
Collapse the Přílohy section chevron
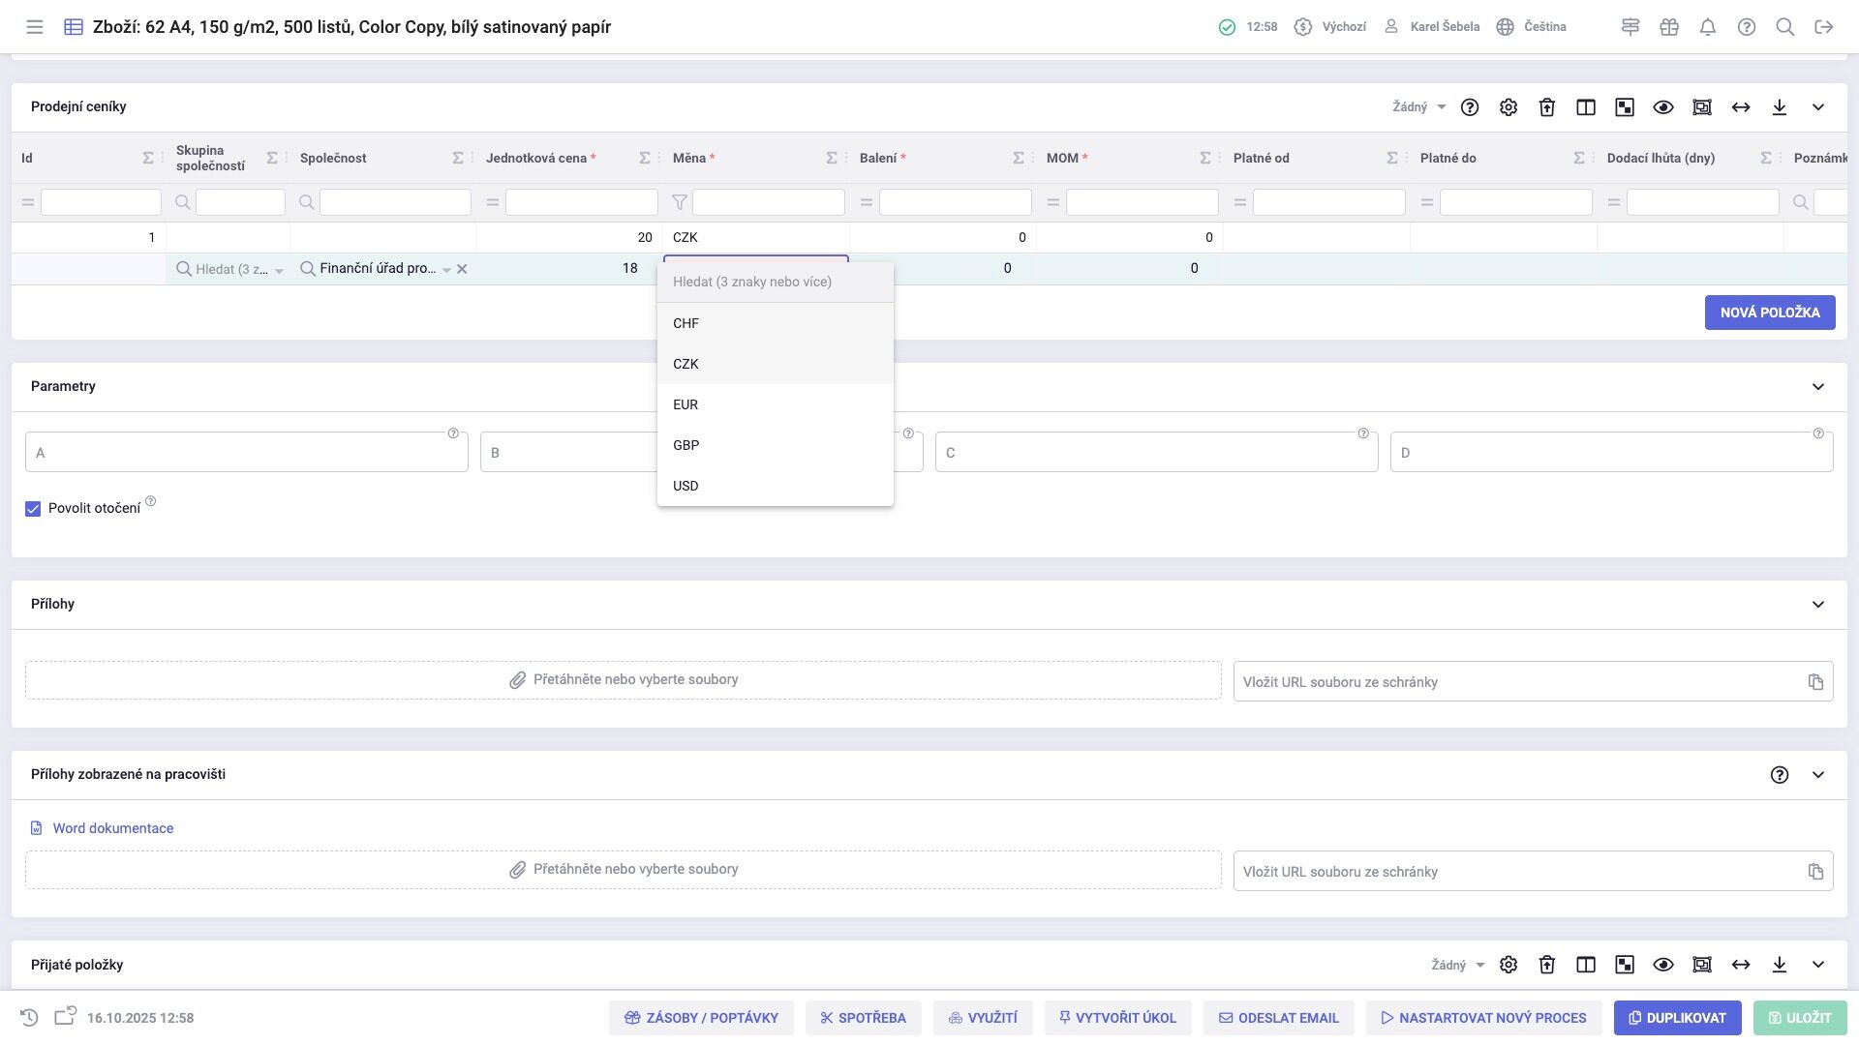[x=1817, y=604]
